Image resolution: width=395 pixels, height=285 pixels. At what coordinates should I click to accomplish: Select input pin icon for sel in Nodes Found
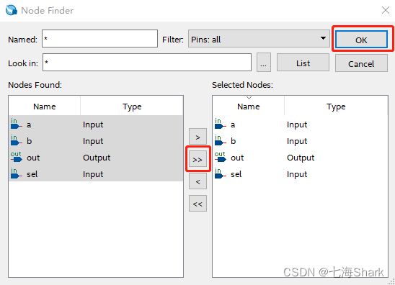pyautogui.click(x=16, y=173)
